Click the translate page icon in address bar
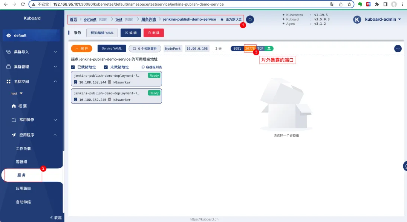 pyautogui.click(x=332, y=4)
